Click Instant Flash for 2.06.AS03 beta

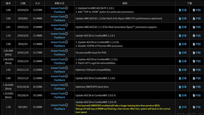(58, 59)
